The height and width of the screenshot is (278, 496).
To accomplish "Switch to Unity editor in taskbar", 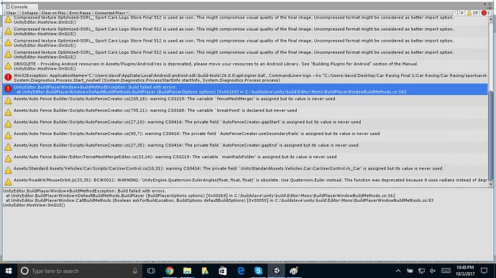I will 277,271.
